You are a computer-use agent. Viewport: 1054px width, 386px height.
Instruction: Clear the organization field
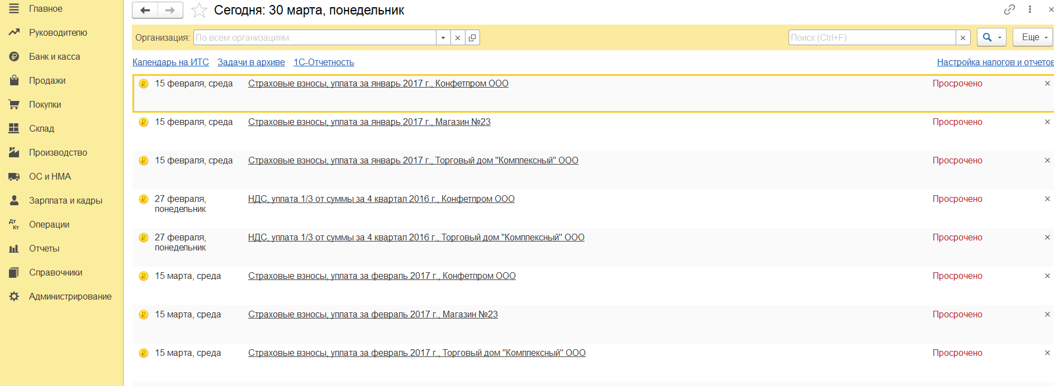[x=458, y=37]
